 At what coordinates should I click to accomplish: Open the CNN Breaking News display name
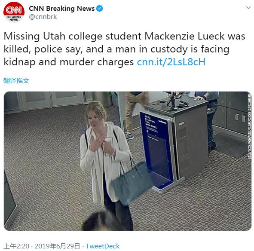[61, 9]
